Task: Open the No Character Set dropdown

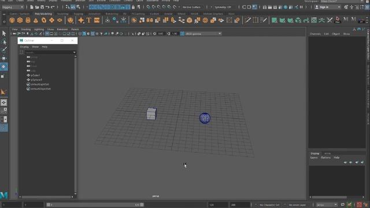Action: [x=269, y=205]
